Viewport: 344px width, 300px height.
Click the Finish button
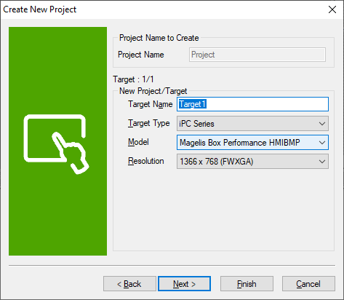247,283
